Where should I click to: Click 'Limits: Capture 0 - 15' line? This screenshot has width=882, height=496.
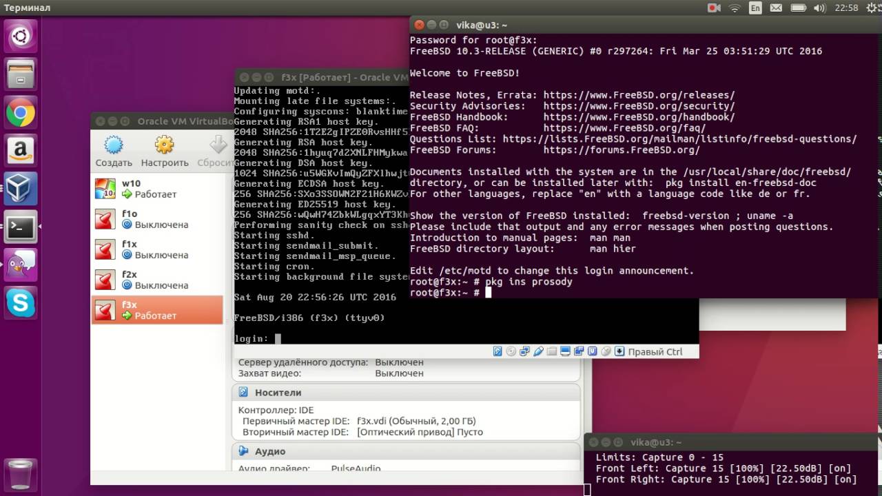pos(659,457)
